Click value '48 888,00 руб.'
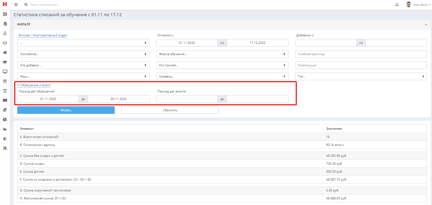 pyautogui.click(x=337, y=198)
